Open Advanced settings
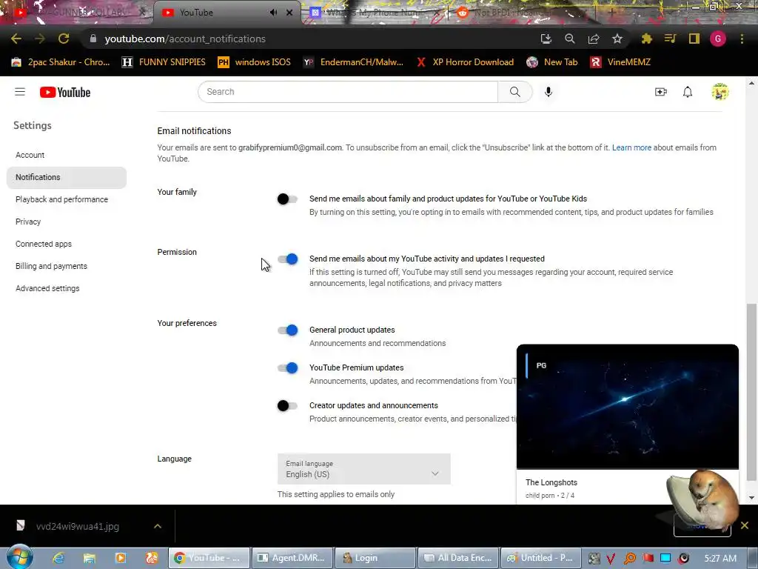Viewport: 758px width, 569px height. click(x=66, y=288)
